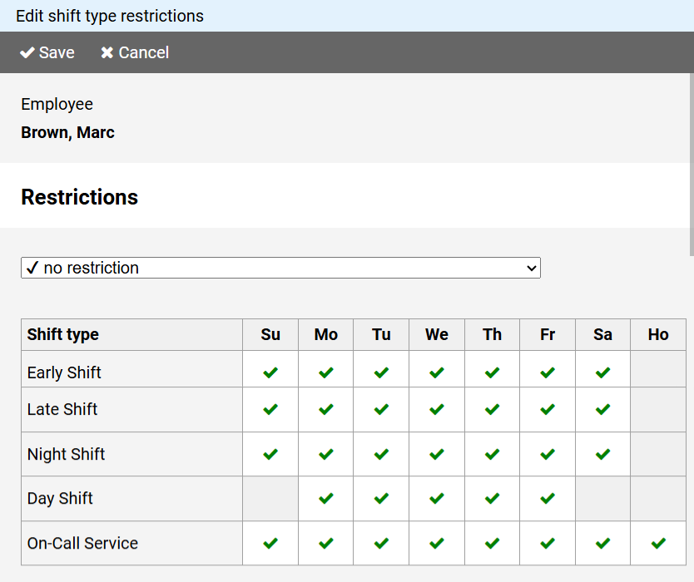Toggle Day Shift on Monday

coord(325,498)
